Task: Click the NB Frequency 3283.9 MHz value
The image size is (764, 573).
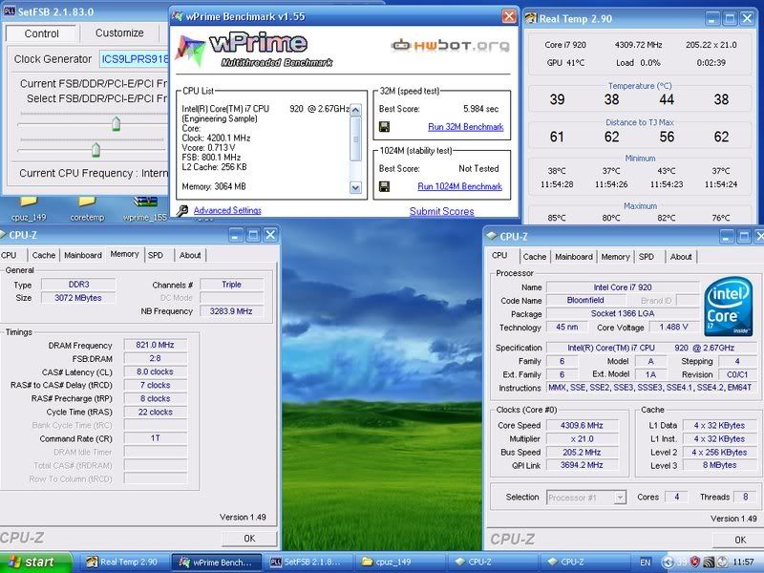Action: pyautogui.click(x=231, y=311)
